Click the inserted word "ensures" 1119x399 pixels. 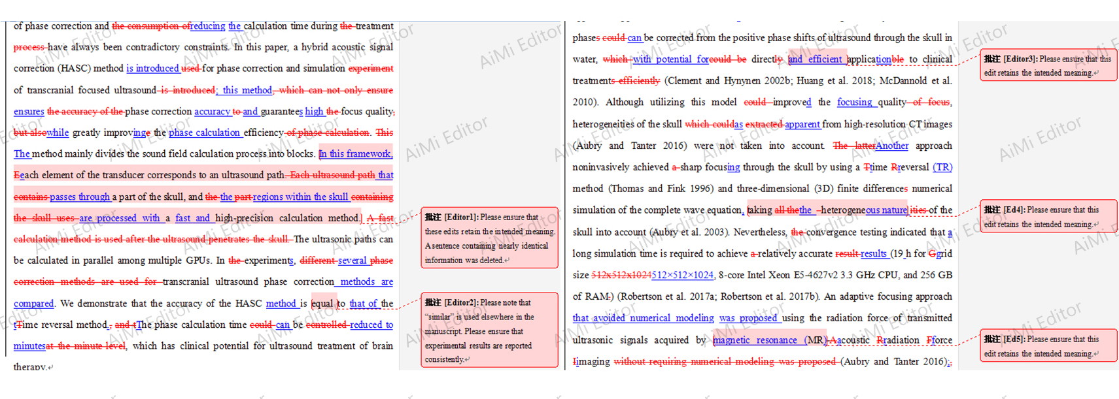[x=29, y=112]
